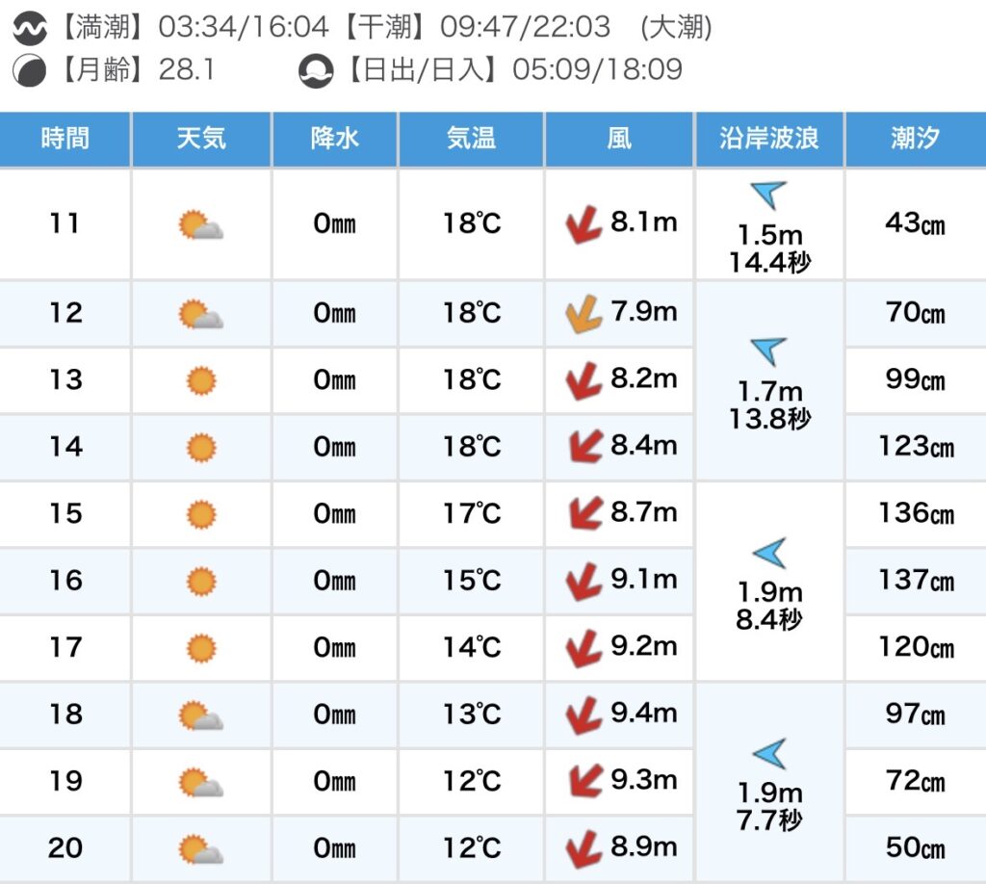Select the 時間 column header

click(65, 139)
